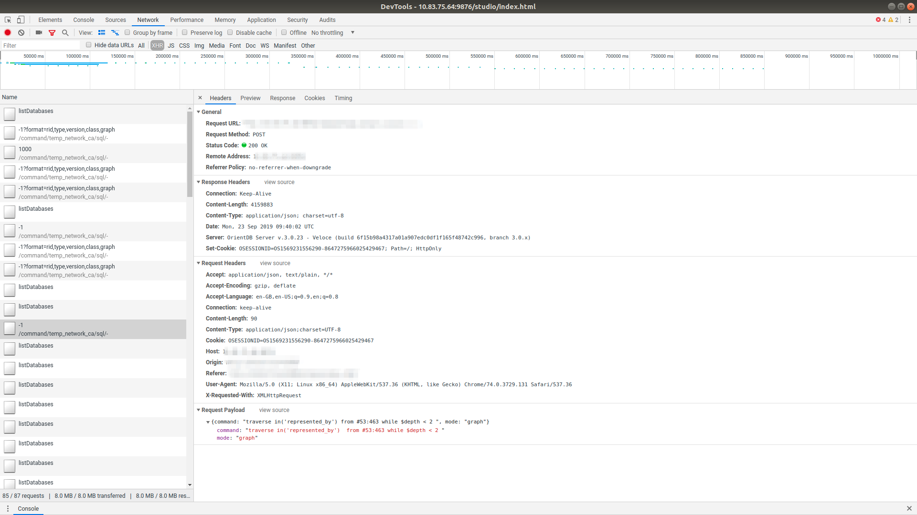
Task: Search within network requests
Action: 65,32
